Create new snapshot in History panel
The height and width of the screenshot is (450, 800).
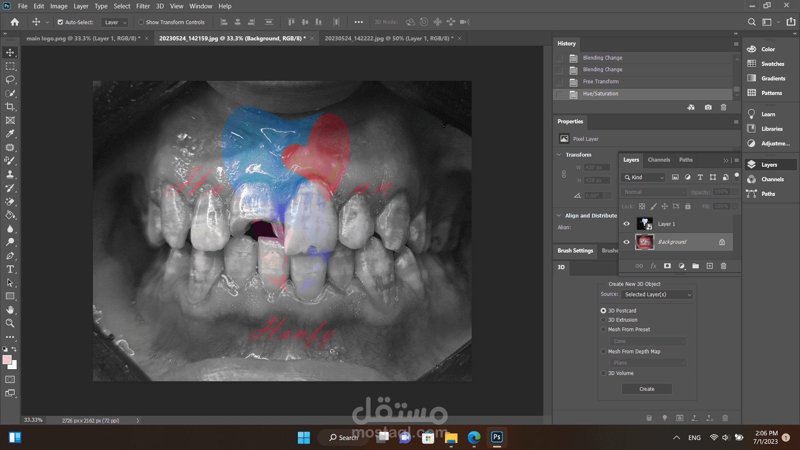(708, 107)
